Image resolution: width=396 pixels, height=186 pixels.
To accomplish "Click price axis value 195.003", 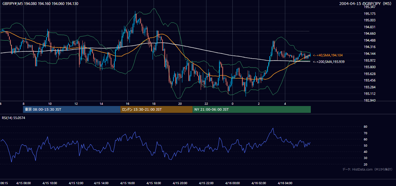I will [x=370, y=20].
